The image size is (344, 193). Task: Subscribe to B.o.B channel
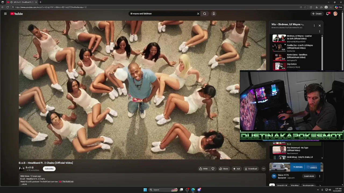(49, 169)
